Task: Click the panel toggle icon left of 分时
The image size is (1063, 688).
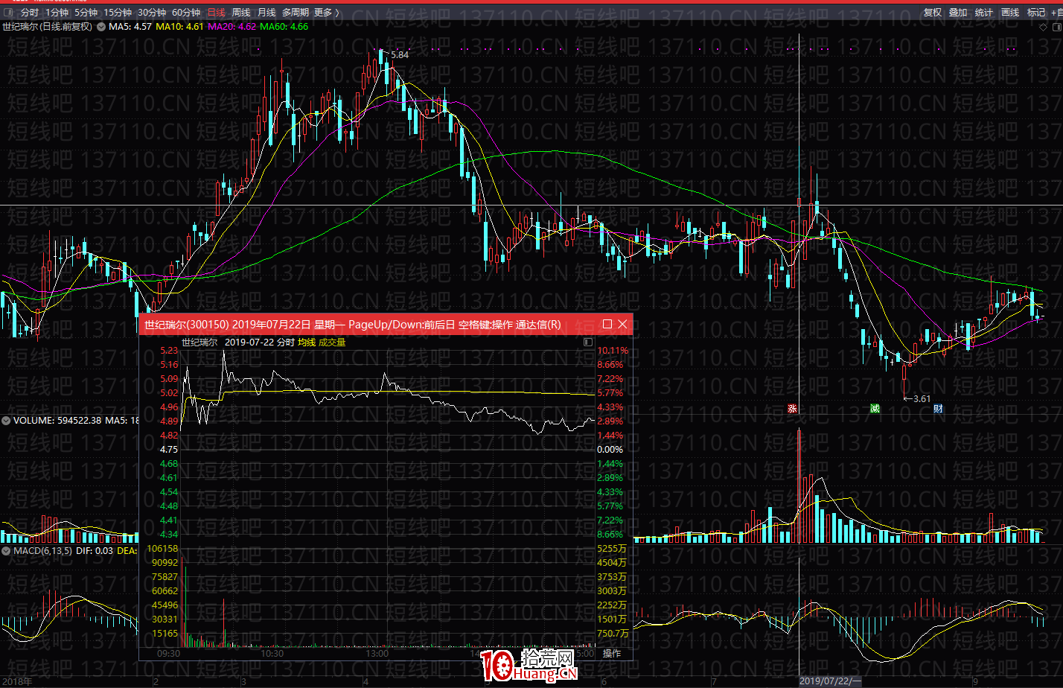Action: (x=8, y=13)
